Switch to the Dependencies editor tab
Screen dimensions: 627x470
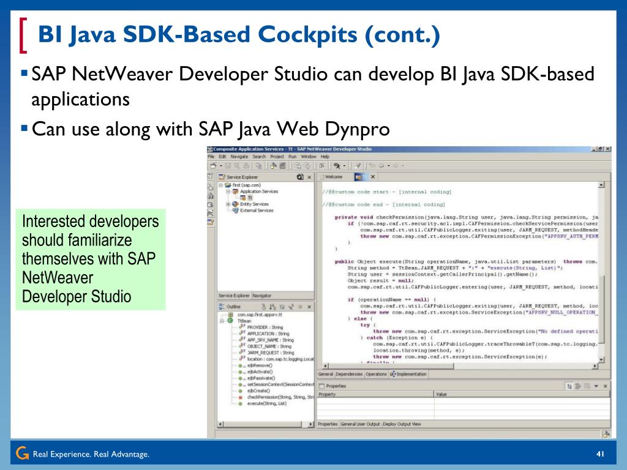click(x=348, y=375)
